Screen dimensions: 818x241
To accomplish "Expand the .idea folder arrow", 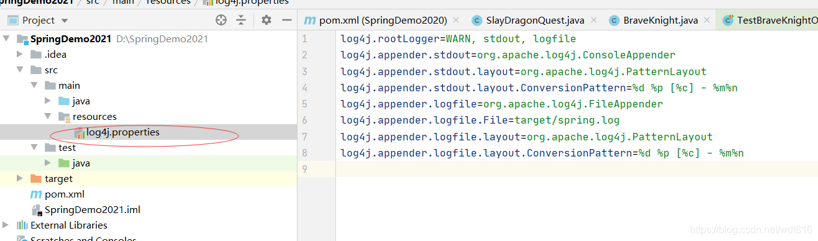I will point(20,55).
